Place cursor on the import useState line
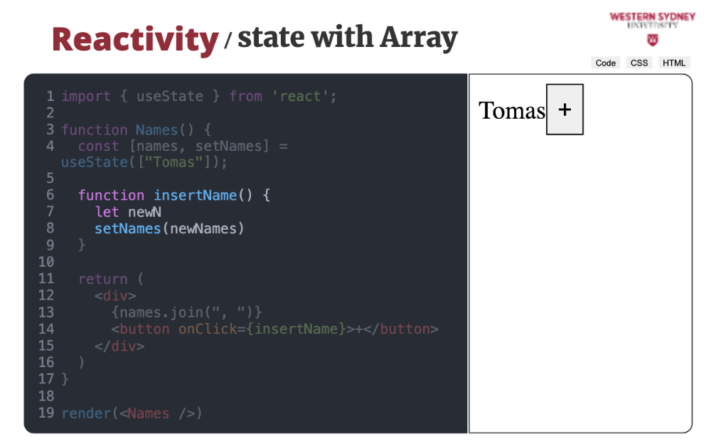Image resolution: width=711 pixels, height=444 pixels. coord(199,96)
